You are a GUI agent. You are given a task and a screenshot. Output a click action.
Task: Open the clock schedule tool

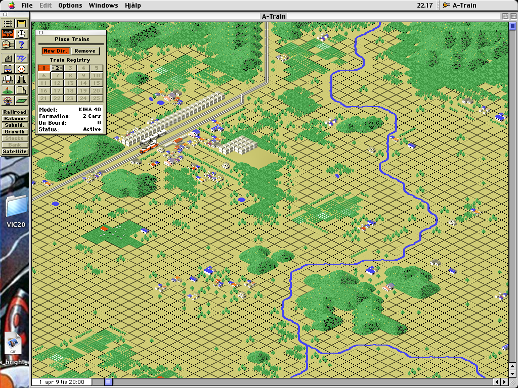tap(21, 34)
